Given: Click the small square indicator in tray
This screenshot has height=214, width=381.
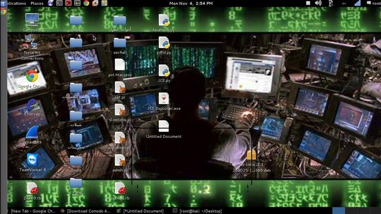Looking at the screenshot, I should (x=308, y=3).
